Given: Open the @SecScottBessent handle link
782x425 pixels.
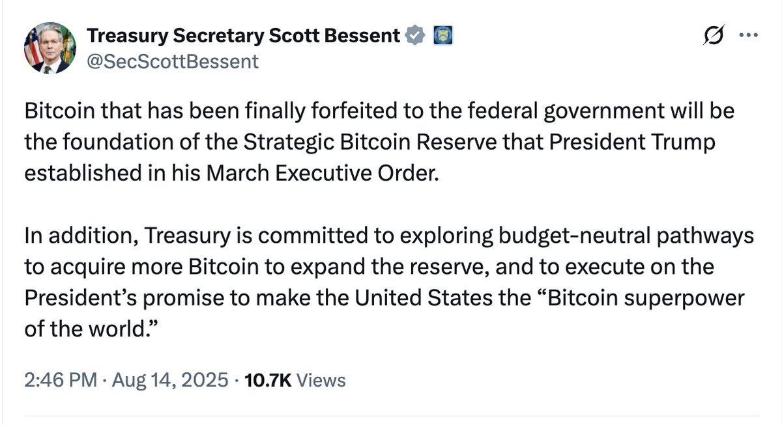Looking at the screenshot, I should coord(173,61).
